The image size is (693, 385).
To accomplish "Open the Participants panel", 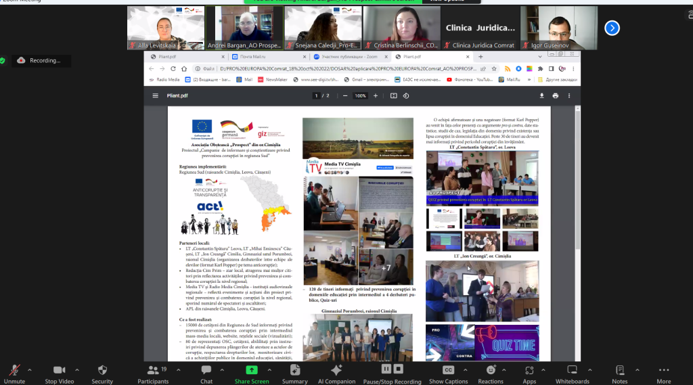I will coord(153,374).
